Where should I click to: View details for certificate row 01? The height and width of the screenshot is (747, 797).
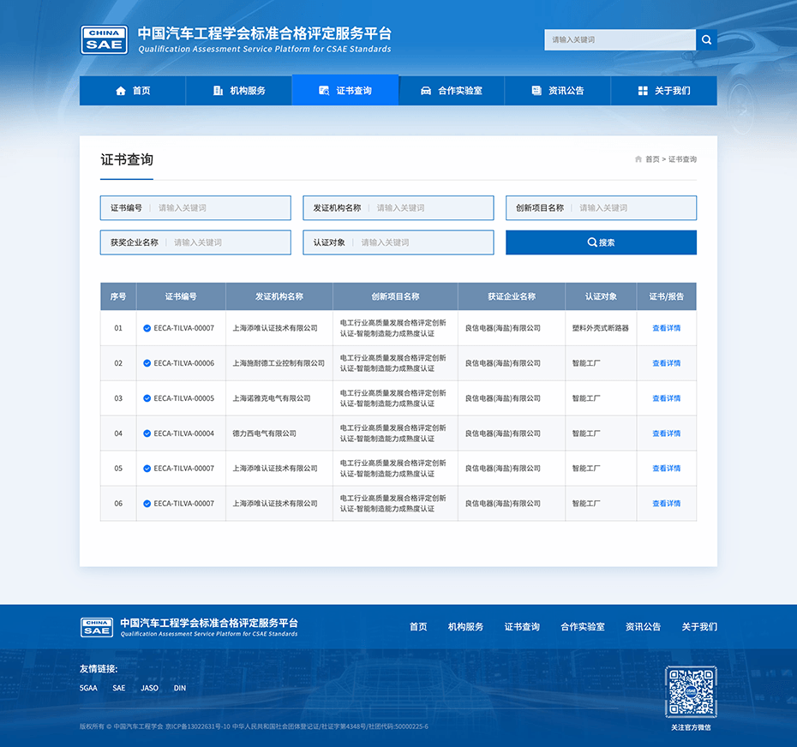click(x=666, y=328)
